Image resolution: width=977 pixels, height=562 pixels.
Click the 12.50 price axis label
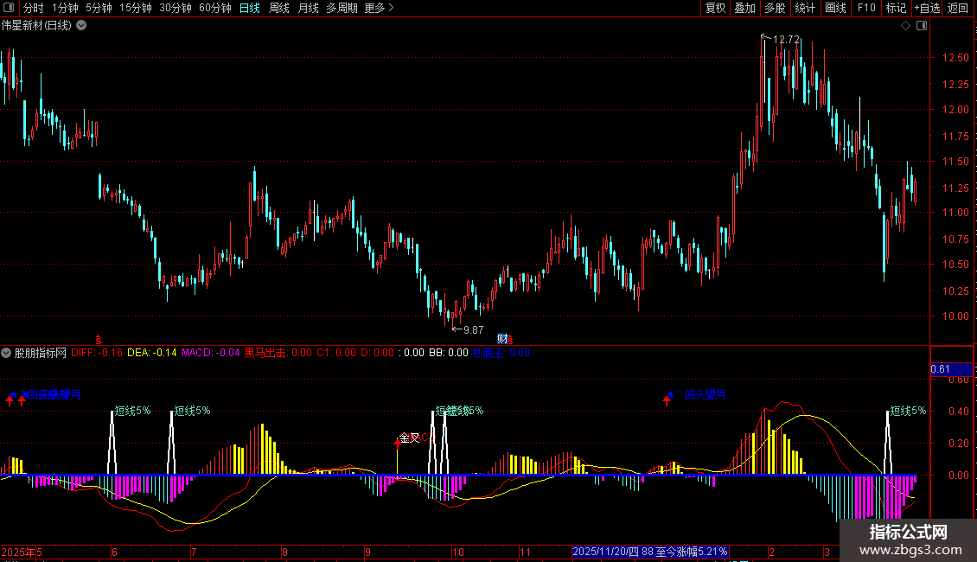(955, 58)
